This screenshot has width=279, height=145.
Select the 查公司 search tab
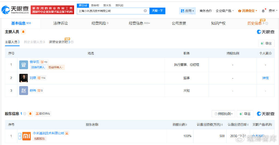point(83,5)
